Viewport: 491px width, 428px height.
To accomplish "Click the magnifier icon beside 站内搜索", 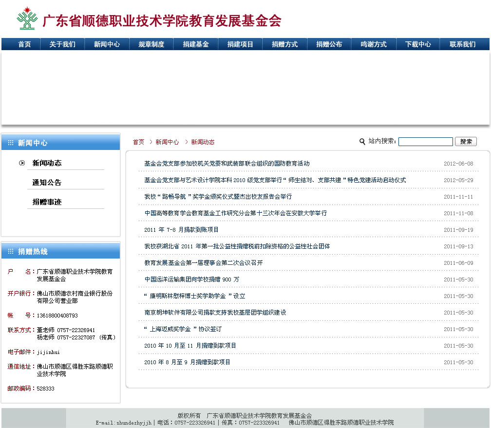I will tap(362, 142).
